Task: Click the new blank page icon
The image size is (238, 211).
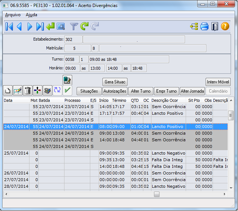Action: pyautogui.click(x=8, y=90)
